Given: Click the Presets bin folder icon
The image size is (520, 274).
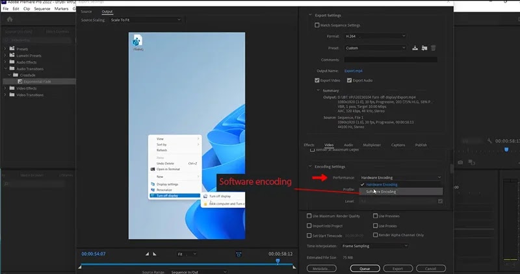Looking at the screenshot, I should point(12,49).
